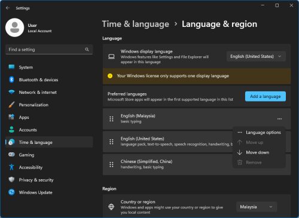The image size is (299, 218).
Task: Click English (Malaysia) drag handle
Action: (111, 119)
